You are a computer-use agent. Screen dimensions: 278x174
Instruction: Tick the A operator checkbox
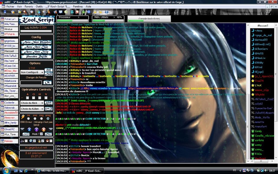pyautogui.click(x=27, y=98)
